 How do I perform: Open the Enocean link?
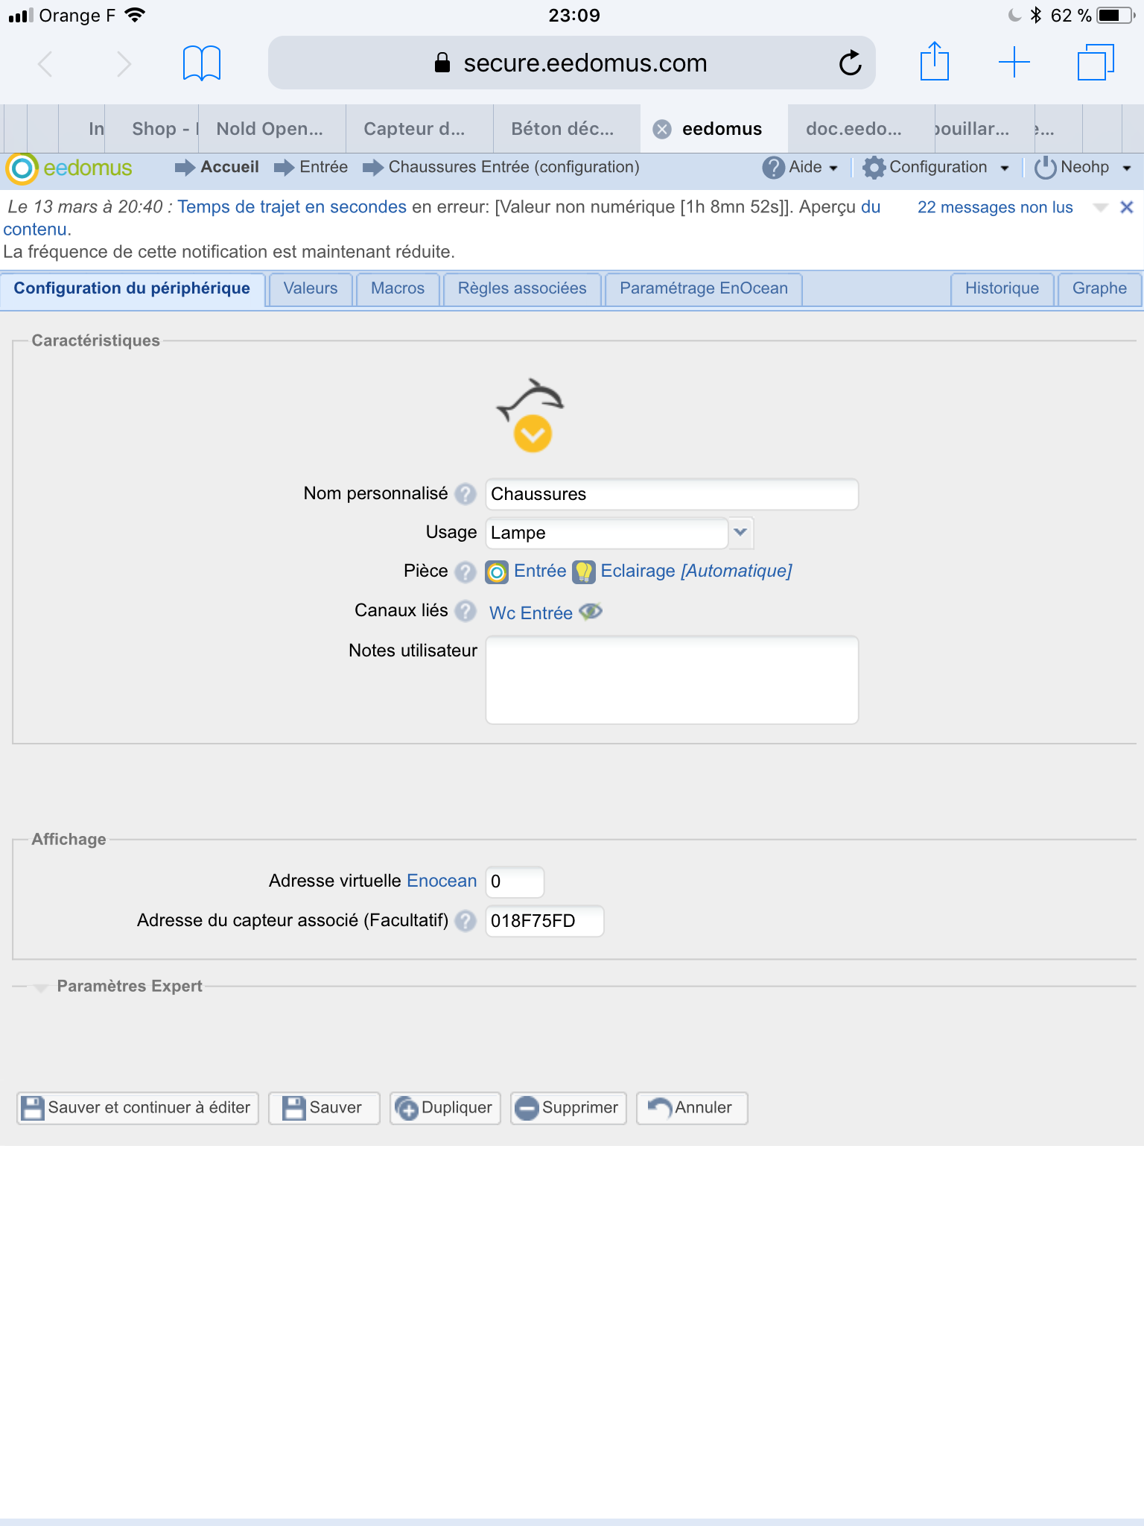[x=442, y=881]
